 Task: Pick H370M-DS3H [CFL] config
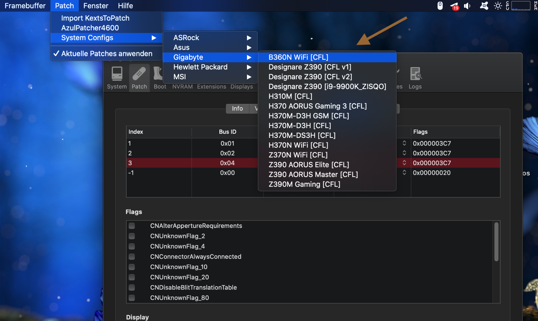tap(327, 136)
